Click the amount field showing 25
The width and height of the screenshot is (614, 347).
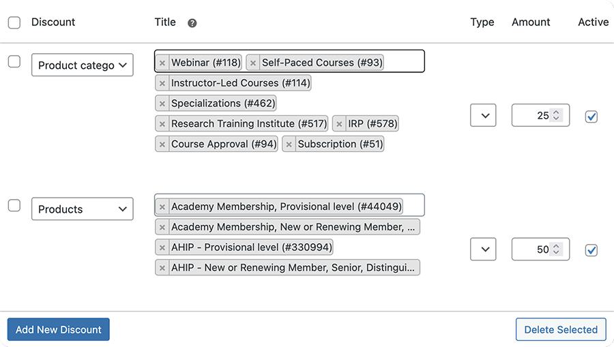click(533, 116)
